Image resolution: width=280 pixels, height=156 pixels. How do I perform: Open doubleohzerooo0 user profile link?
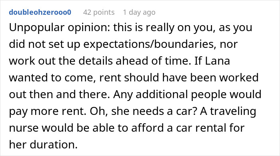coord(40,12)
